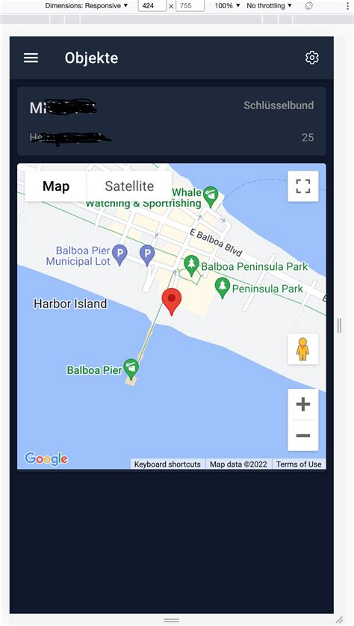This screenshot has width=354, height=626.
Task: Open settings via the gear icon
Action: (311, 58)
